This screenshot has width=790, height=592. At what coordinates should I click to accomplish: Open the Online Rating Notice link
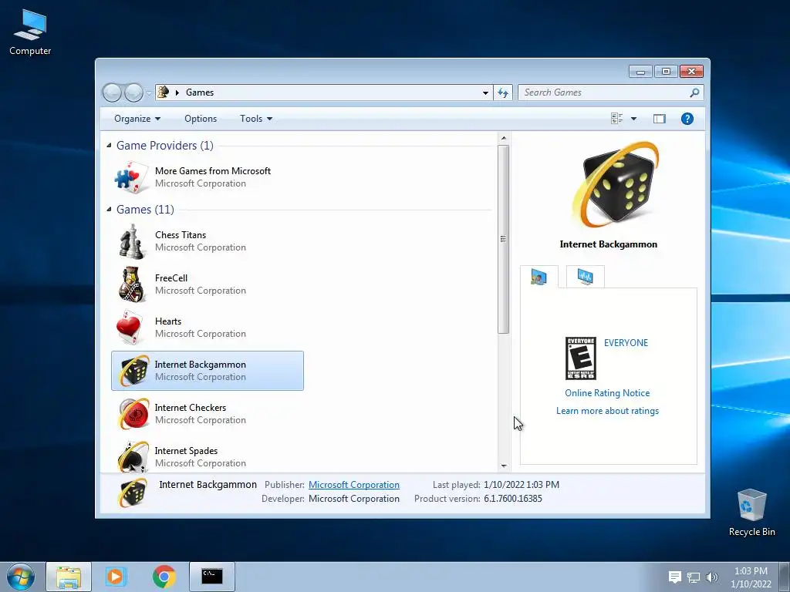click(607, 393)
